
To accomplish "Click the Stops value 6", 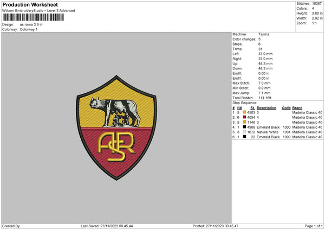I will point(259,44).
